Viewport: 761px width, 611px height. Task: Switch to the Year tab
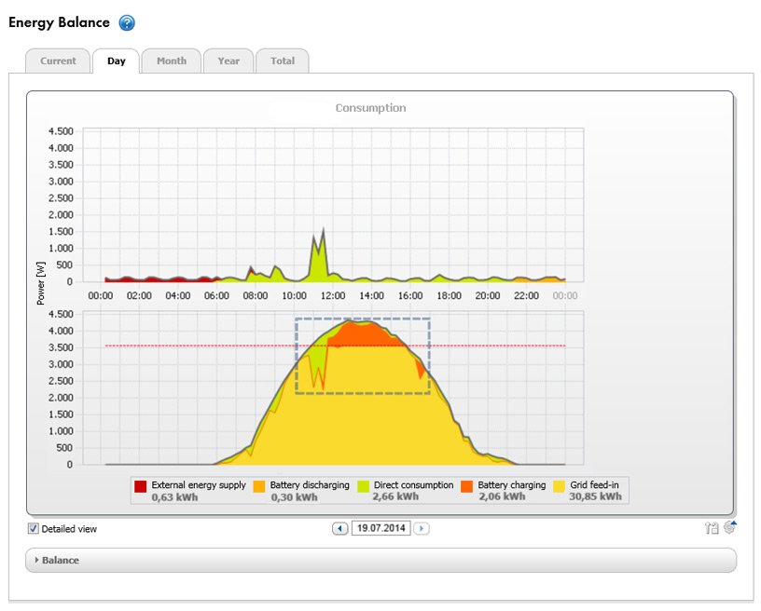228,61
